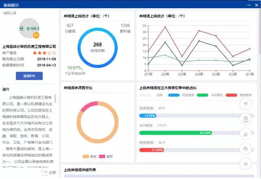This screenshot has width=261, height=179.
Task: Click the 分享 share arrow icon
Action: point(44,172)
